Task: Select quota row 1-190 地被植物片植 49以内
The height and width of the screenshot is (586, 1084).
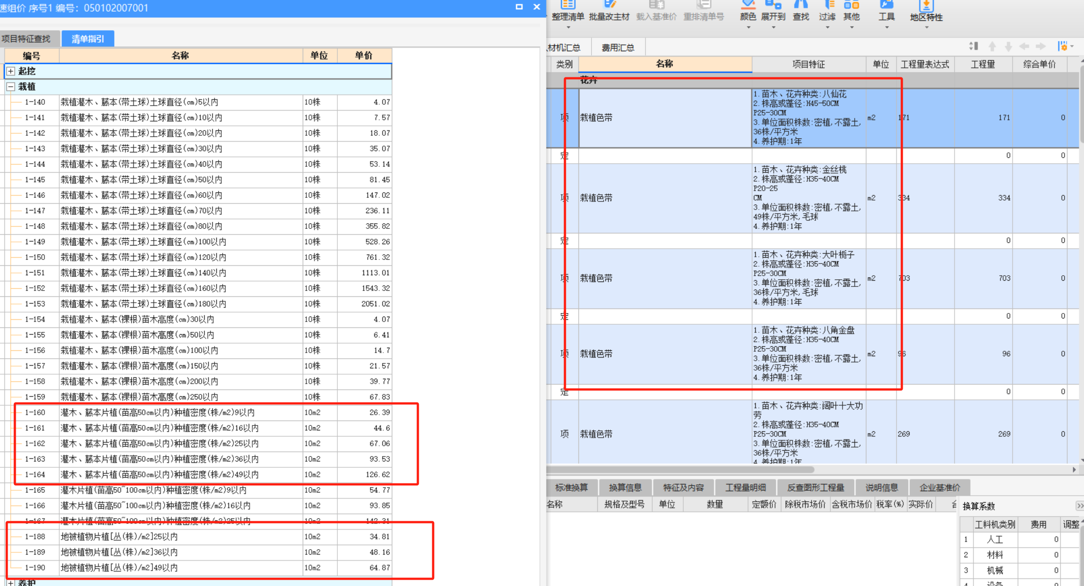Action: (198, 568)
